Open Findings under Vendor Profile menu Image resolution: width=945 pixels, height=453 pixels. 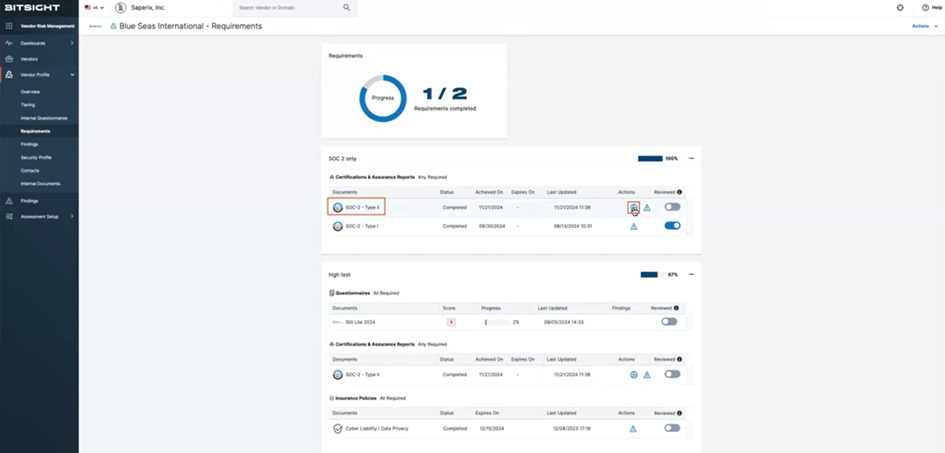[x=29, y=144]
